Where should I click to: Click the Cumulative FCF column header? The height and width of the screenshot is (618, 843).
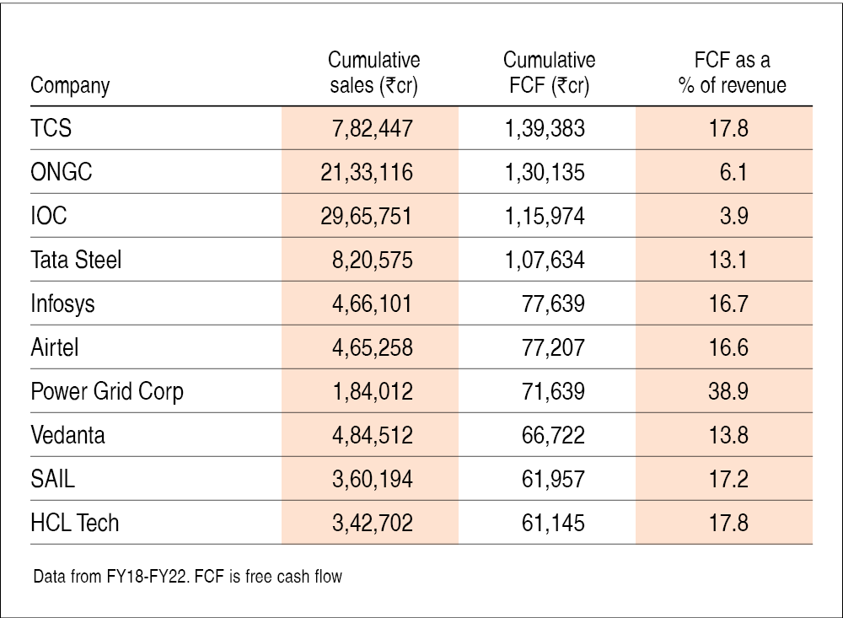549,73
